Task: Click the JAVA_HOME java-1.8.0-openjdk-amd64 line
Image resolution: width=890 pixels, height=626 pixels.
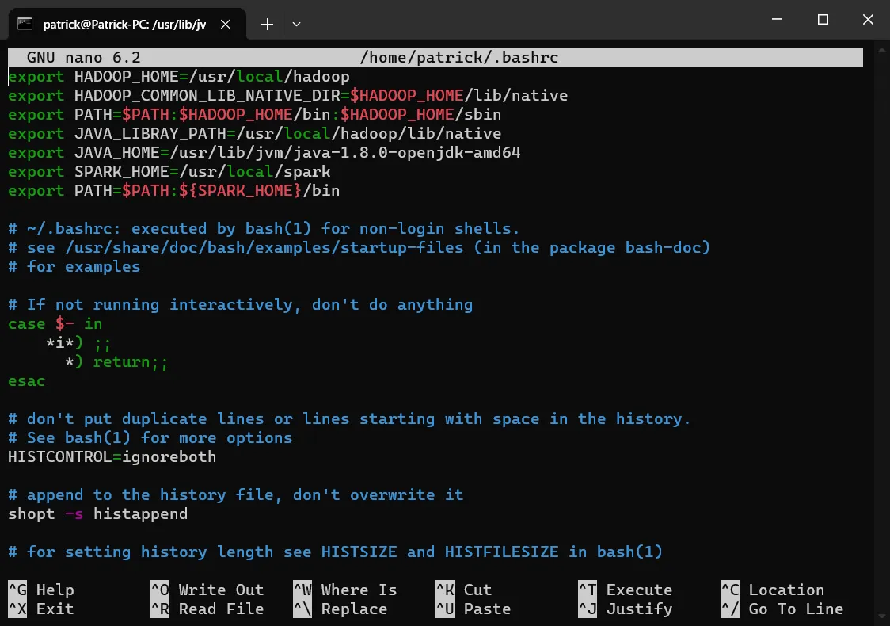Action: (x=264, y=153)
